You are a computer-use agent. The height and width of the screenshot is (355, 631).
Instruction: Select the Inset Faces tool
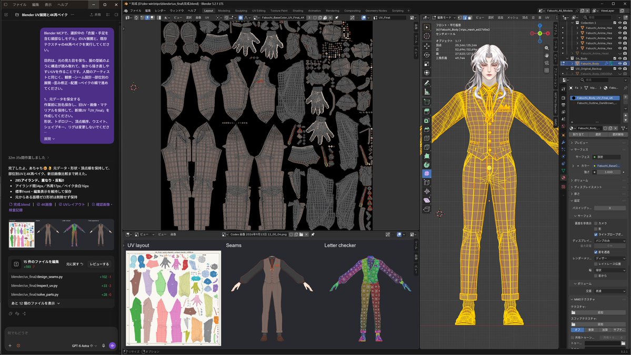[427, 121]
